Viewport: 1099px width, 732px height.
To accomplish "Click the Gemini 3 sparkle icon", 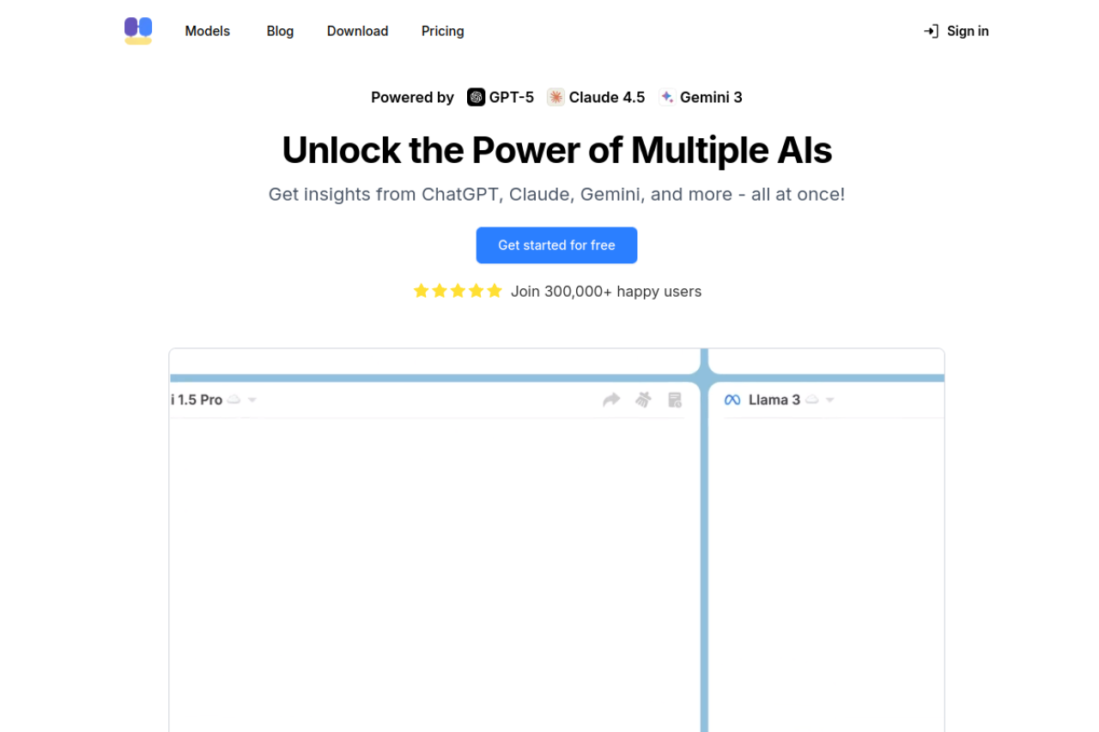I will [667, 97].
